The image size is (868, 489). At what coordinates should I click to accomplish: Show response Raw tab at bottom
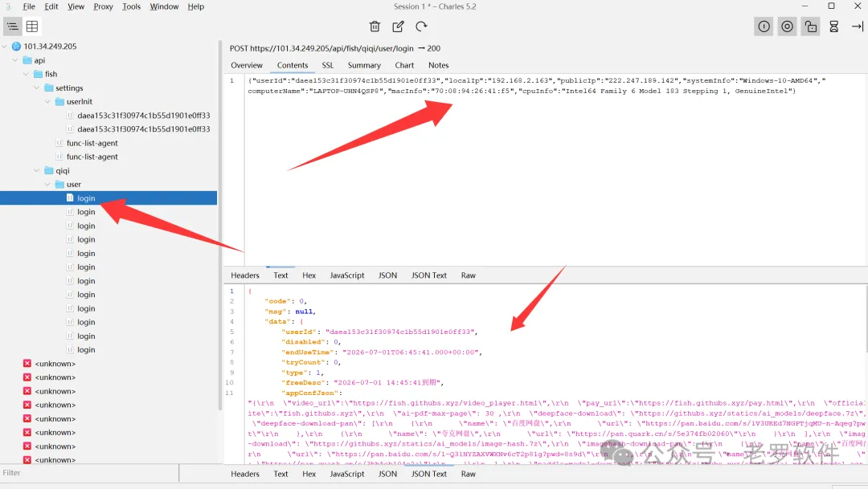(x=469, y=474)
